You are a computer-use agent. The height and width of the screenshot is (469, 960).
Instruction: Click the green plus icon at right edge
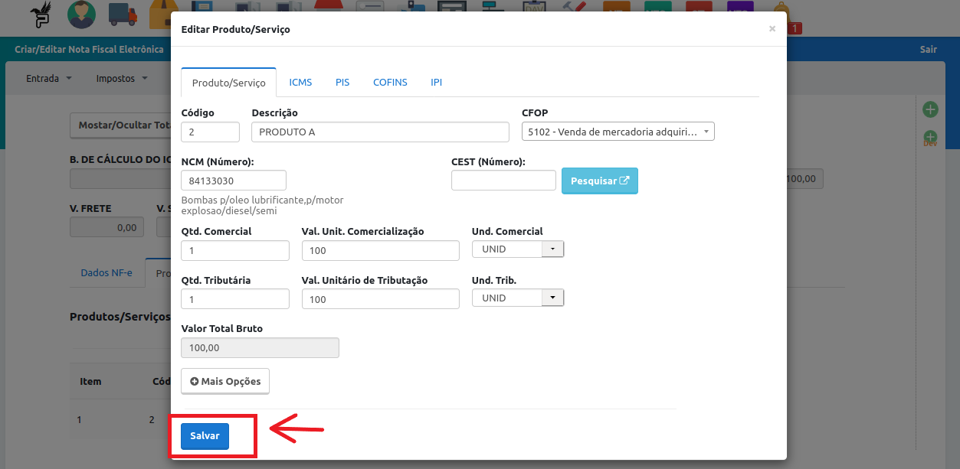click(x=930, y=109)
